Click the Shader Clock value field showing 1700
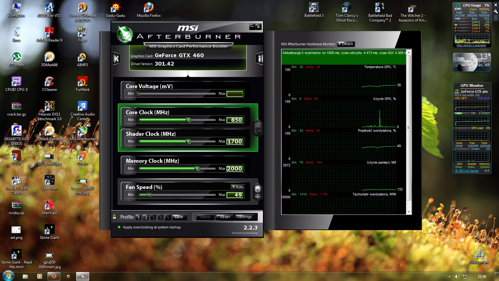 coord(235,141)
